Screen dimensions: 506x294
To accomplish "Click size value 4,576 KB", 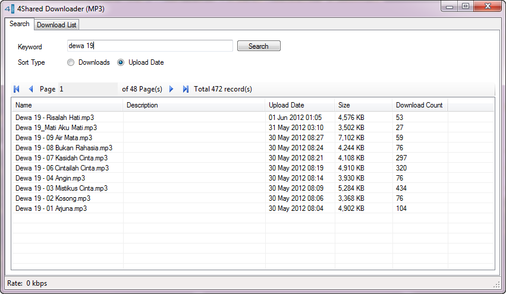I will (x=351, y=118).
